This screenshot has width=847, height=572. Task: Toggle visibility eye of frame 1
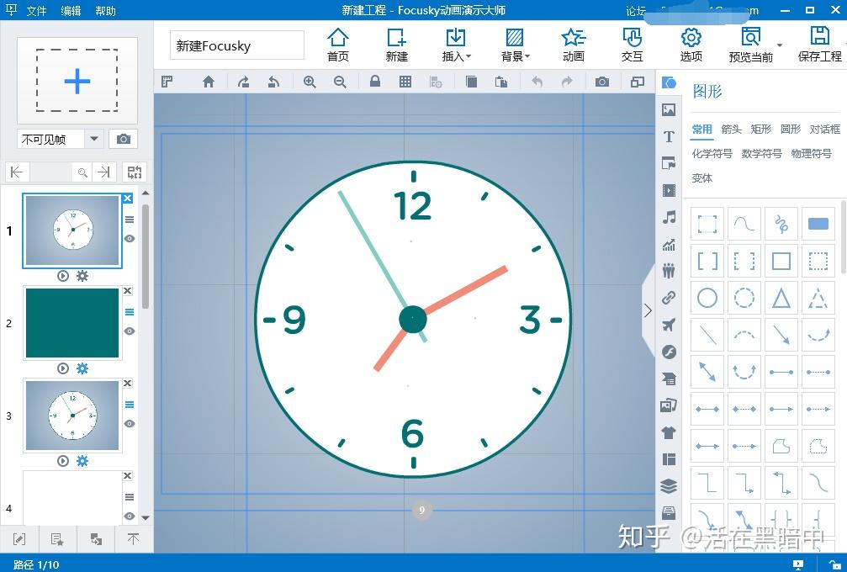pos(130,238)
